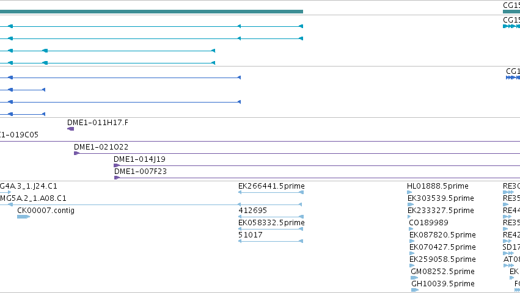Click the EK233327.5prime label
The height and width of the screenshot is (293, 520).
[441, 211]
